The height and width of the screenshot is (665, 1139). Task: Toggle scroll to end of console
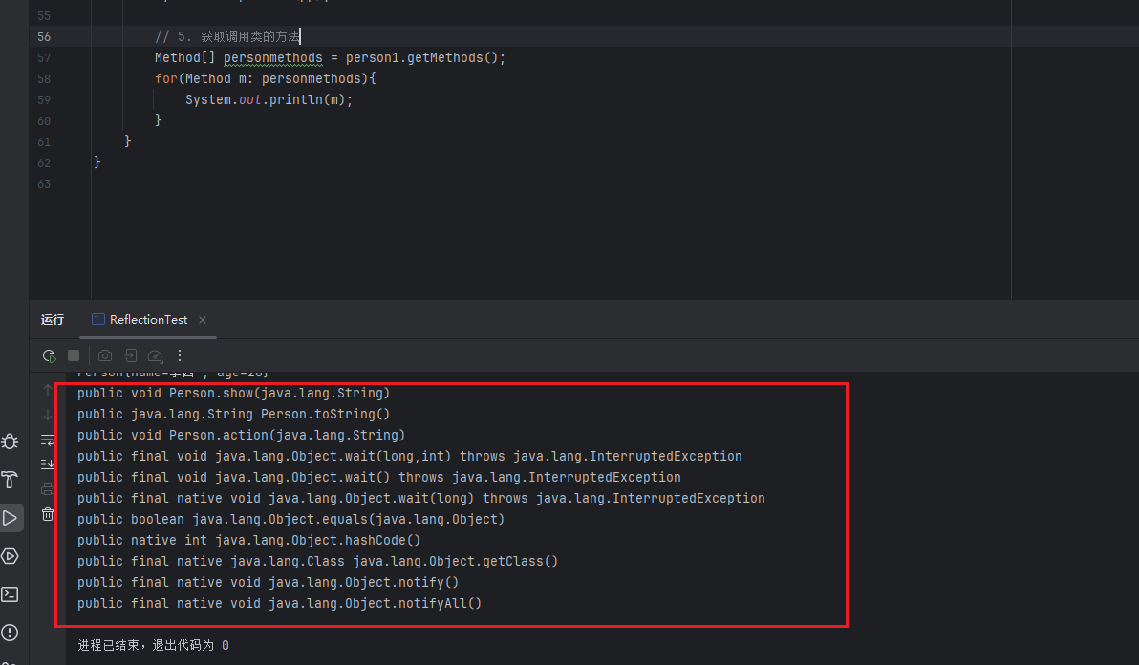(x=48, y=464)
